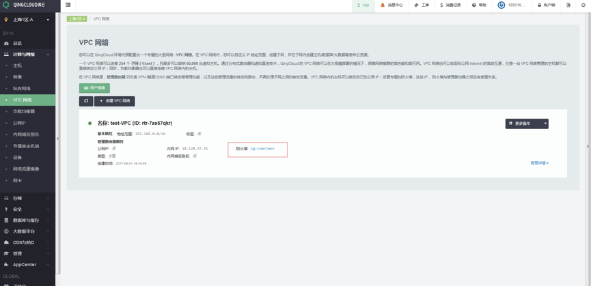Viewport: 591px width, 286px height.
Task: Click the 查看详情 link
Action: pos(539,163)
